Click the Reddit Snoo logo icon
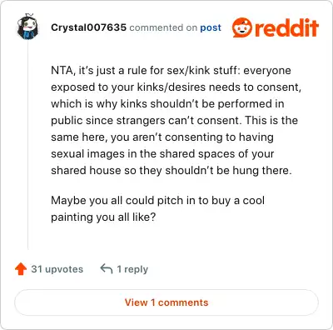 click(242, 27)
